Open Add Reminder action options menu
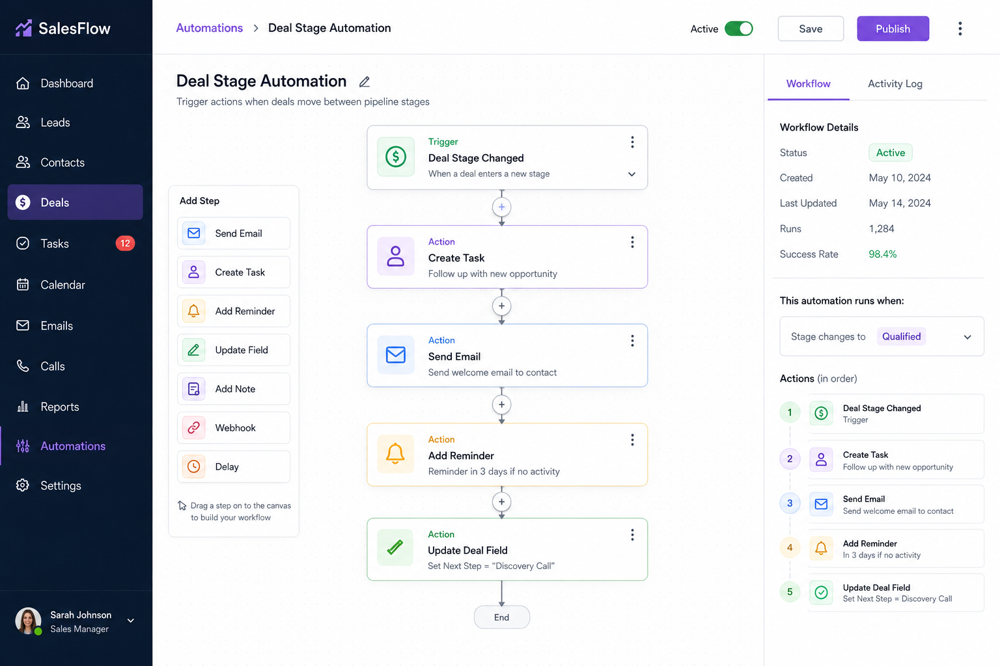 (632, 440)
